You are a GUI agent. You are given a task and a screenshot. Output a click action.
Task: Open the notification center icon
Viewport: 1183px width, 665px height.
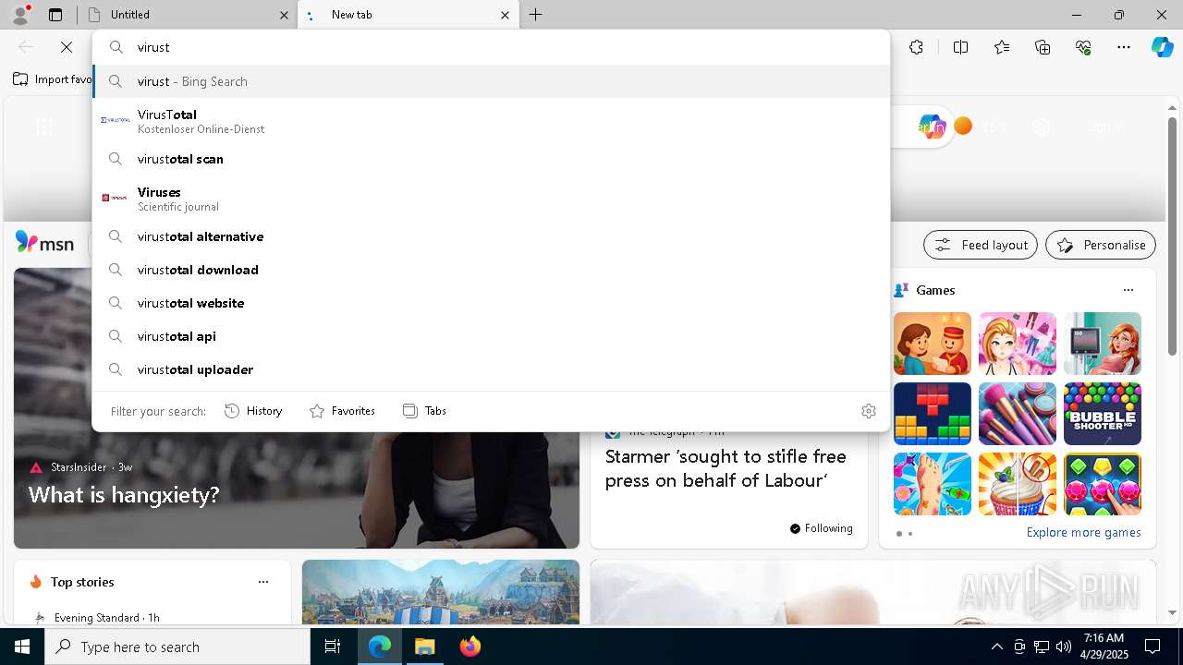[1153, 647]
